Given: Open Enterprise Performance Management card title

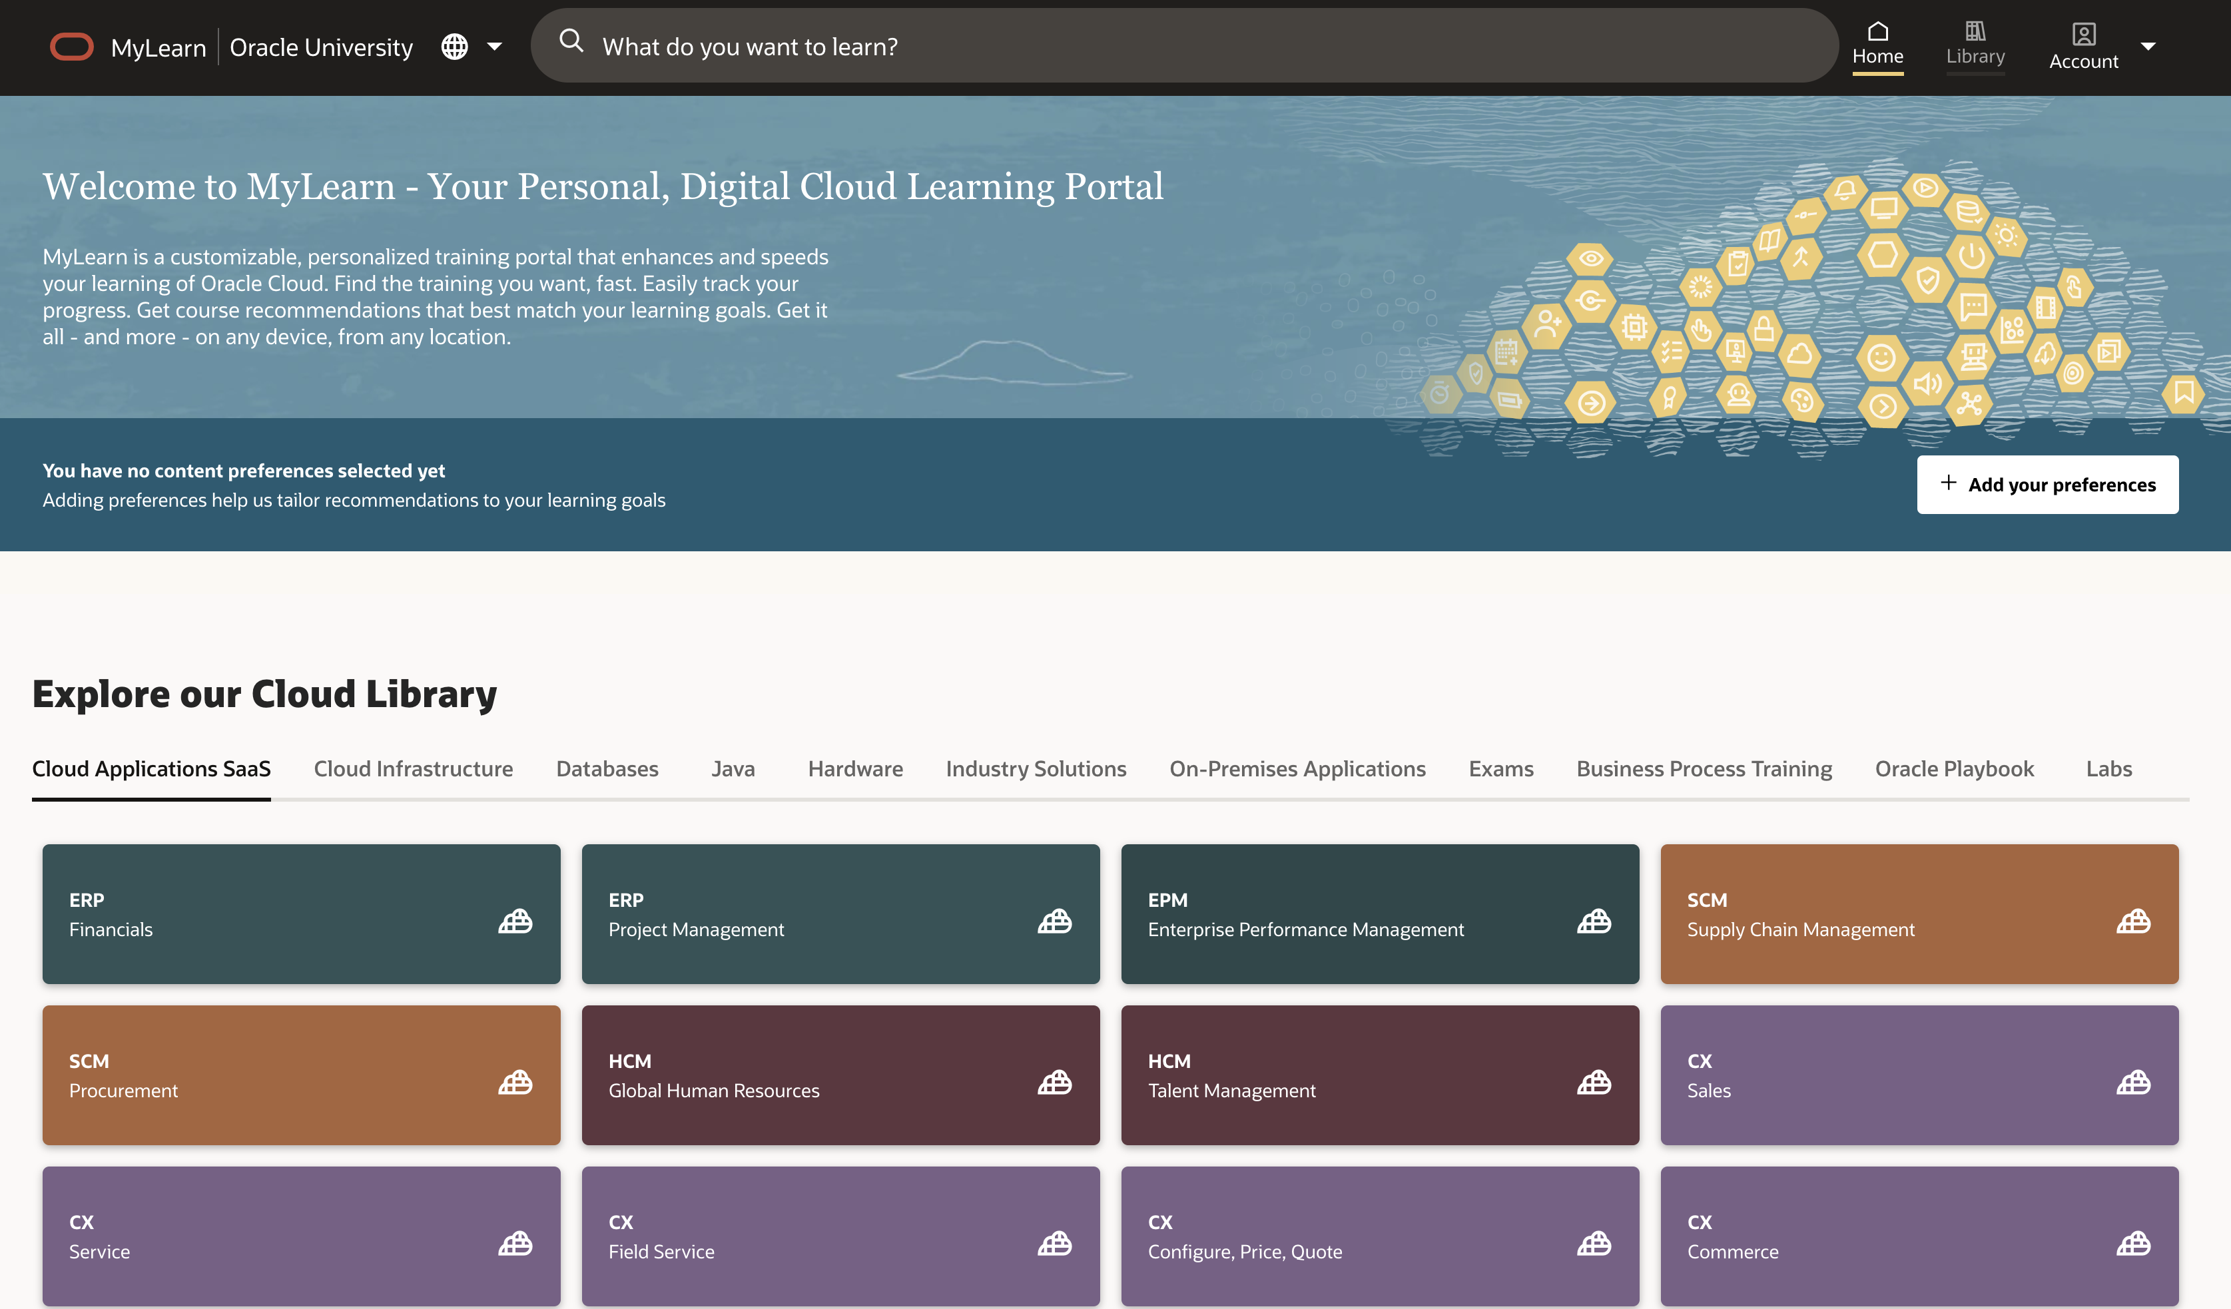Looking at the screenshot, I should tap(1306, 929).
